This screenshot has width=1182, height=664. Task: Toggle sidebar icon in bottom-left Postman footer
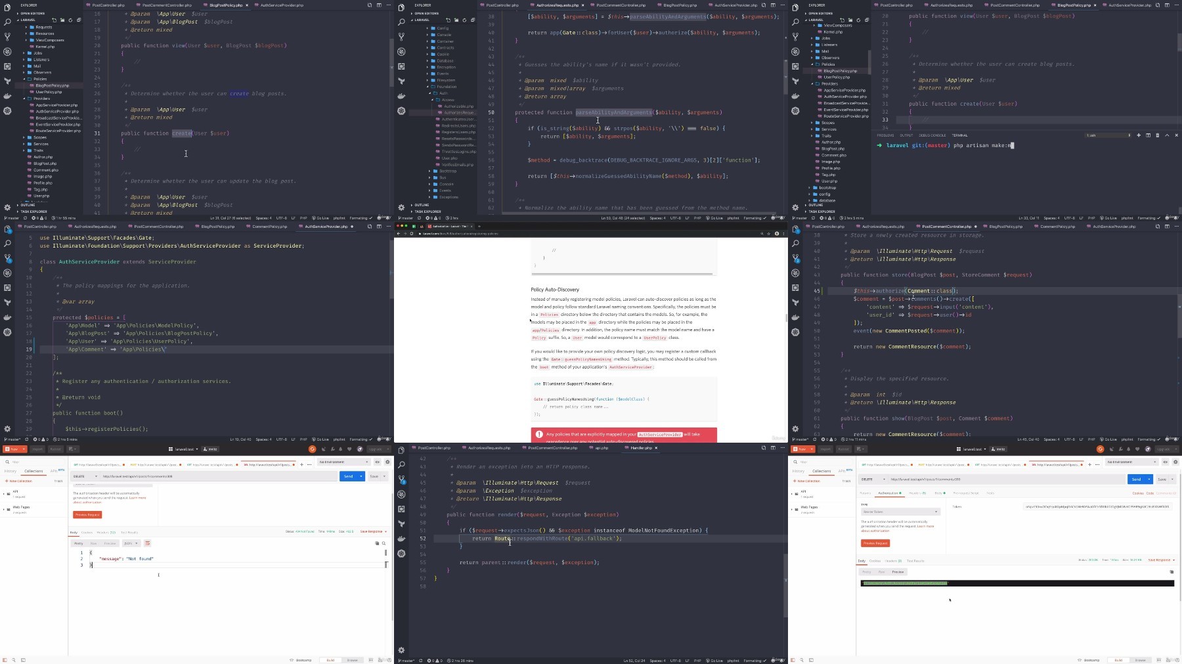(4, 660)
